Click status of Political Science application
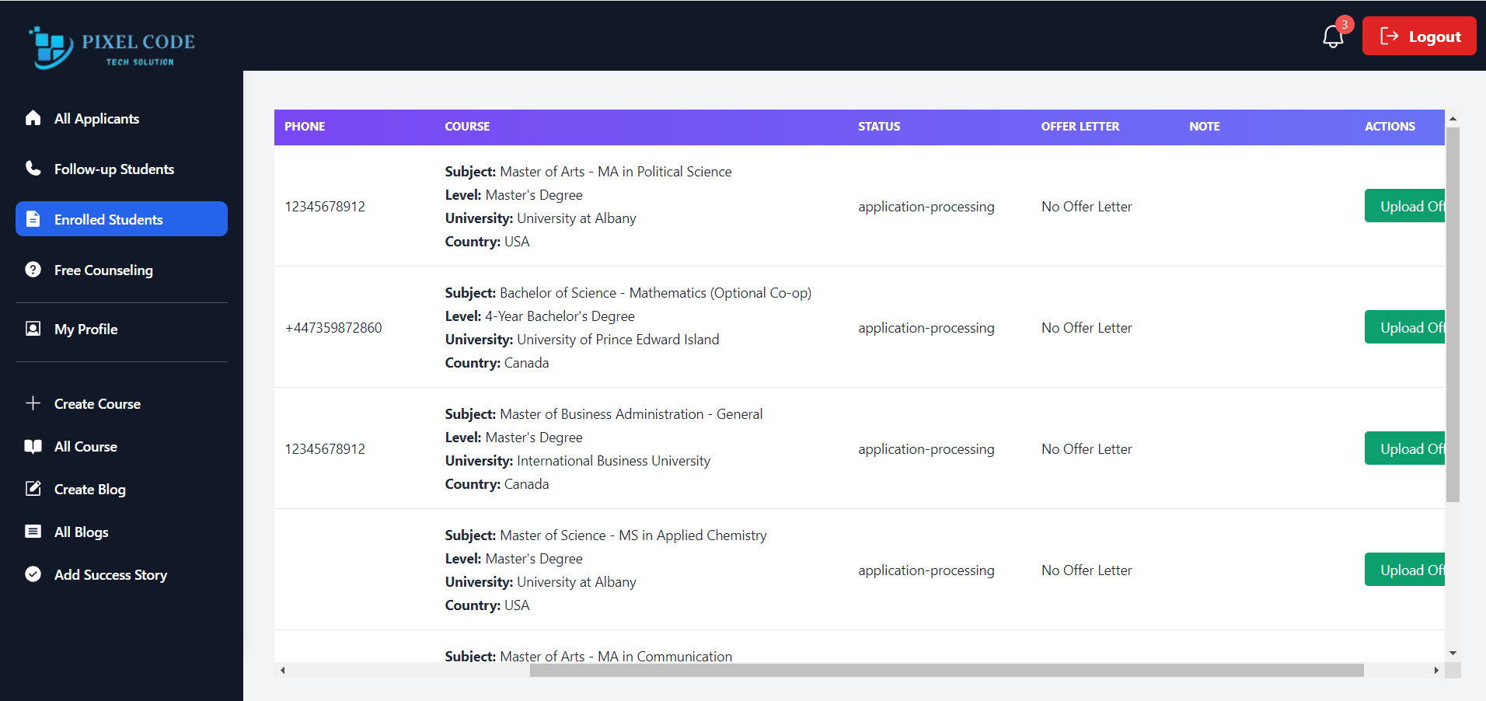This screenshot has height=701, width=1486. [x=926, y=206]
